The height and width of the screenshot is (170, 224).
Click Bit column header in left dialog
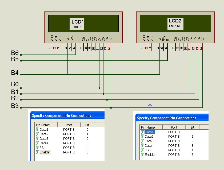point(87,125)
